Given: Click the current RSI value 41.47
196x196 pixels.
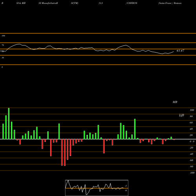Looking at the screenshot, I should pos(180,51).
